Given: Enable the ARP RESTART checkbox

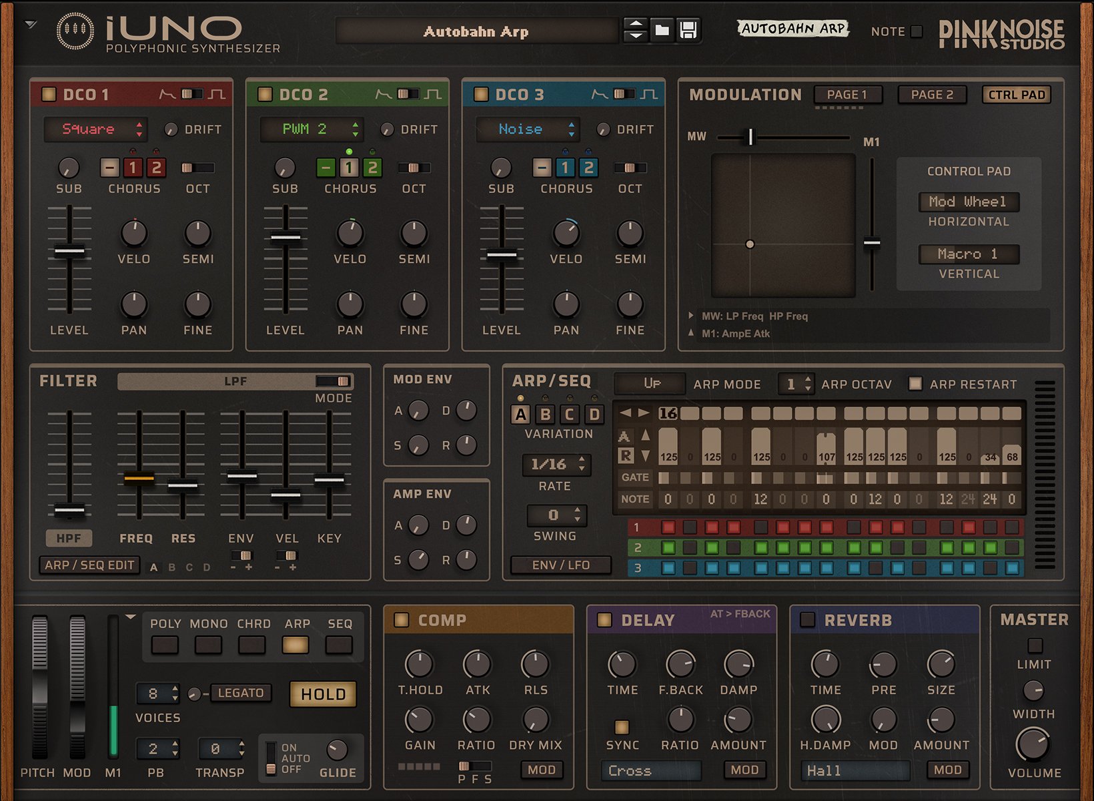Looking at the screenshot, I should [x=915, y=384].
